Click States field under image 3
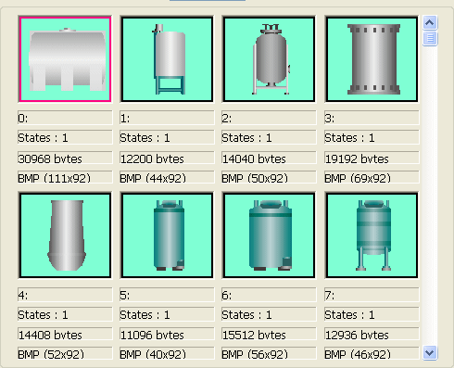The image size is (454, 368). 372,137
